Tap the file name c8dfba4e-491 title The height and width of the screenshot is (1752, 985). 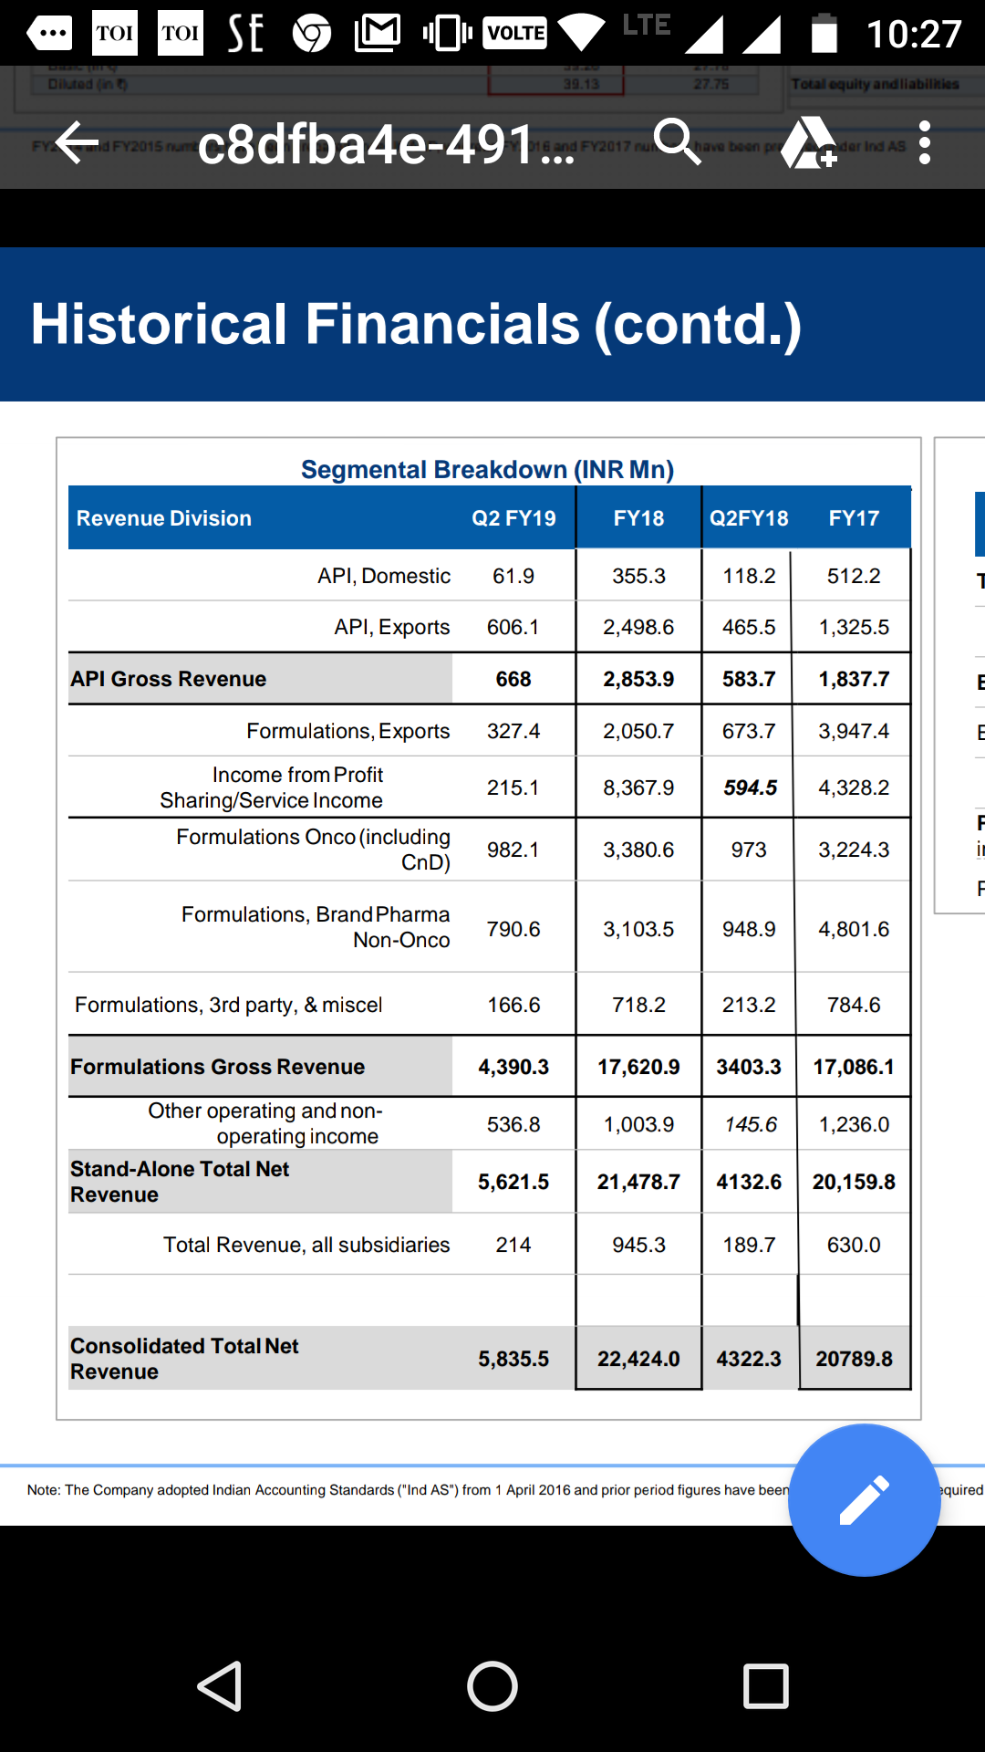[x=385, y=144]
